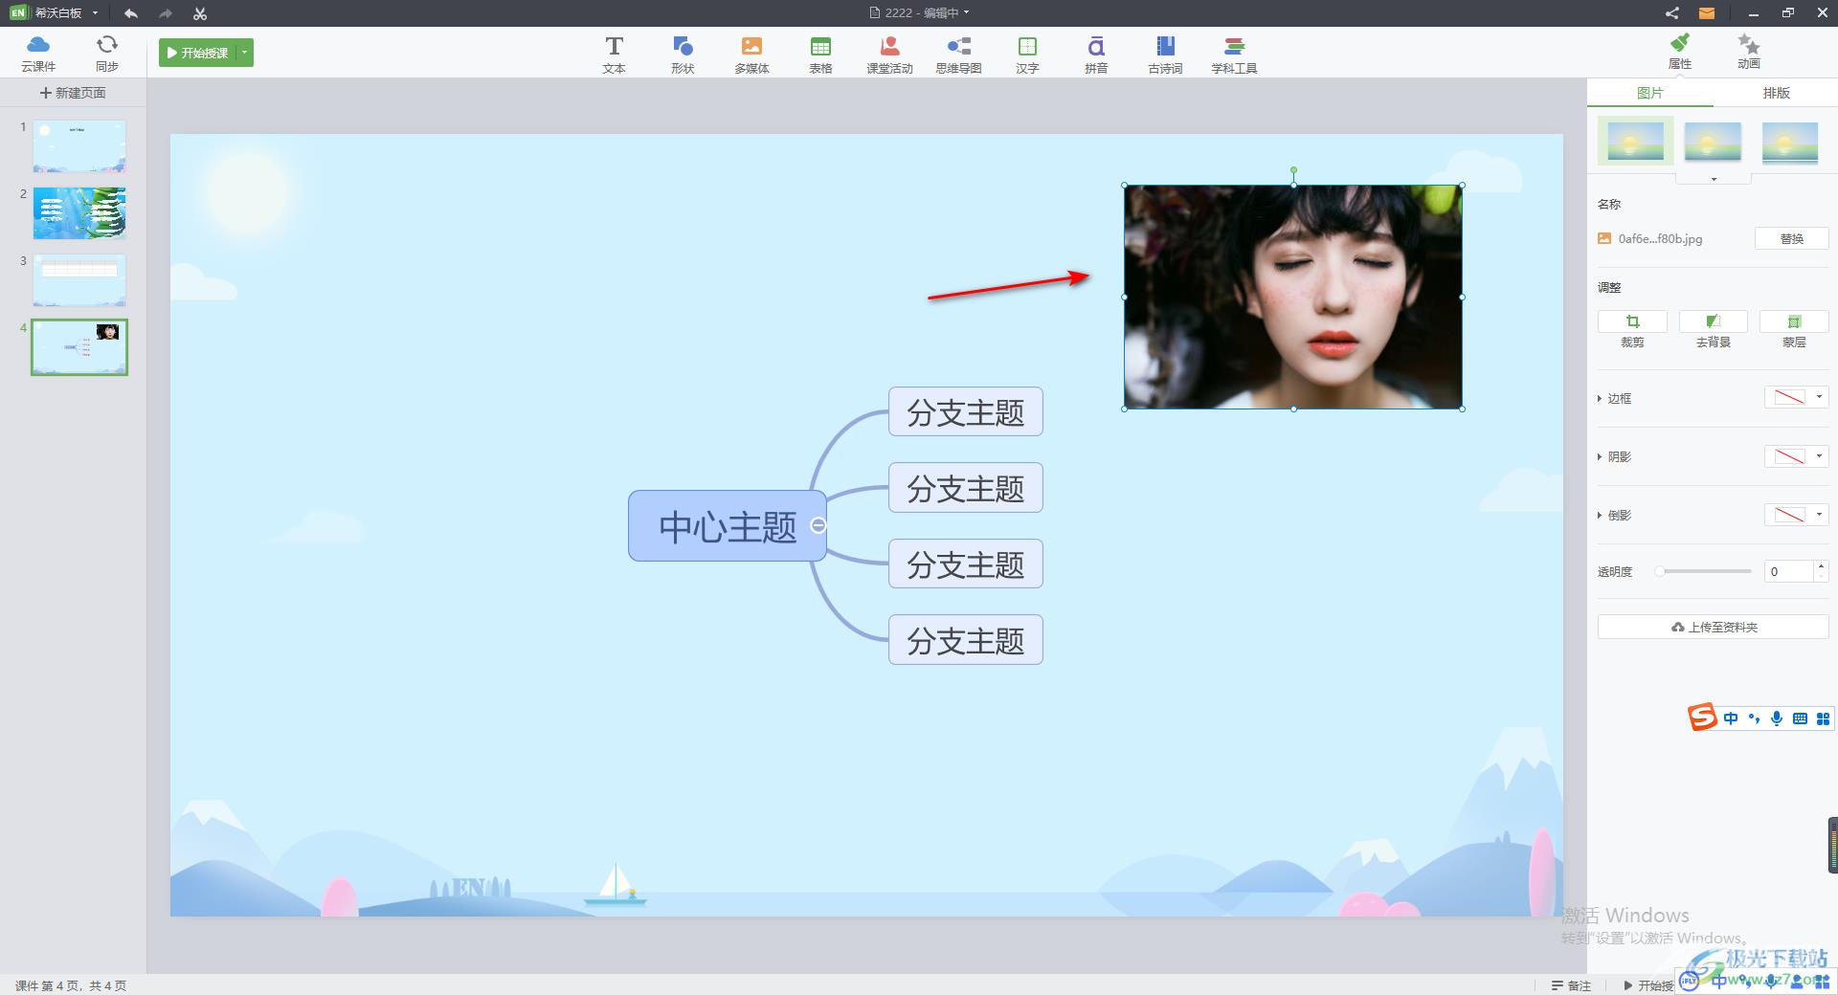Click the scissors cut icon
1838x995 pixels.
point(199,13)
